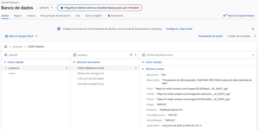
Task: Click the cloud icon beside Mais no Google Cloud
Action: (7, 36)
